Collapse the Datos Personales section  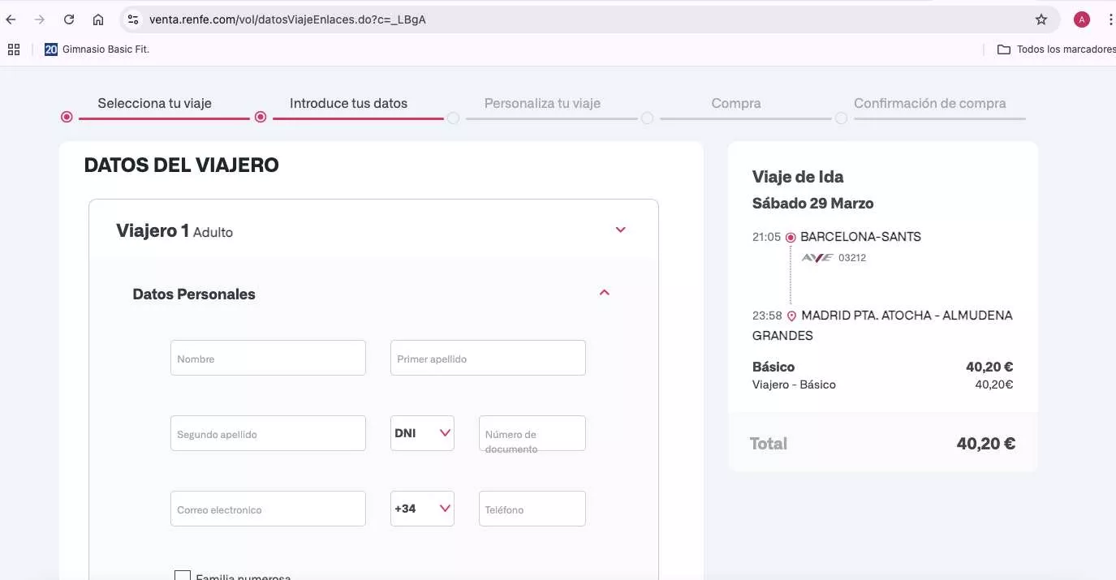pos(604,293)
